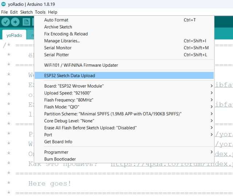The height and width of the screenshot is (196, 233).
Task: Open WiFi101 / WiFiNINA Firmware Updater
Action: pos(124,65)
